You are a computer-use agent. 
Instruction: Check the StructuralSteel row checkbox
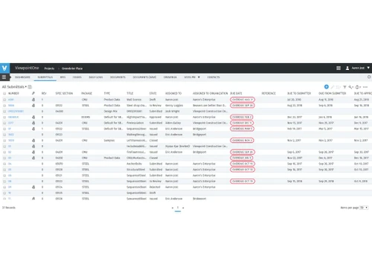point(4,170)
